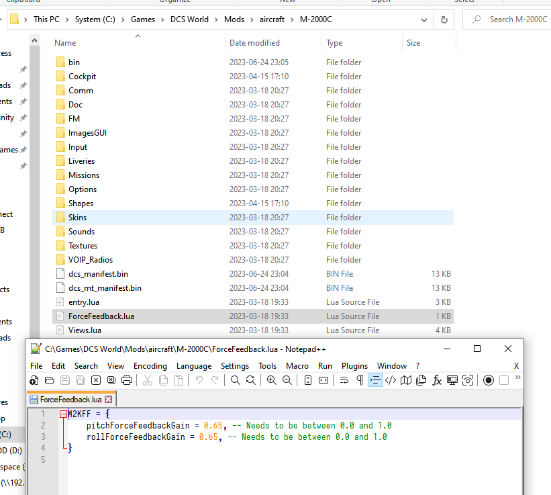Click Close document icon in Notepad++ toolbar
Image resolution: width=551 pixels, height=495 pixels.
(96, 380)
